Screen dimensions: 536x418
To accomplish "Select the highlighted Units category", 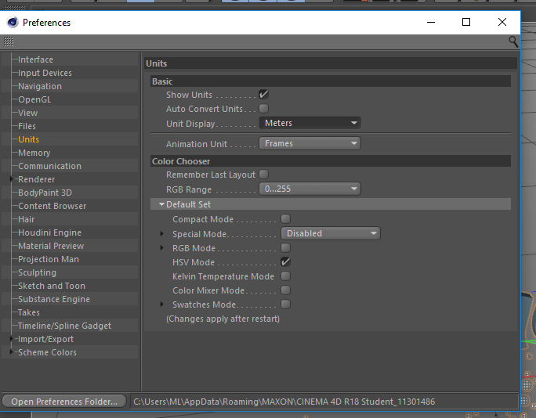I will [x=28, y=139].
